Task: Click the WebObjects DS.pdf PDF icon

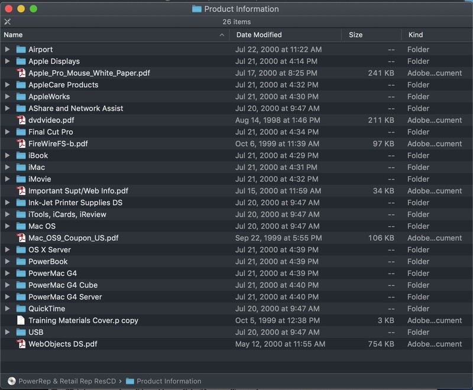Action: tap(21, 343)
